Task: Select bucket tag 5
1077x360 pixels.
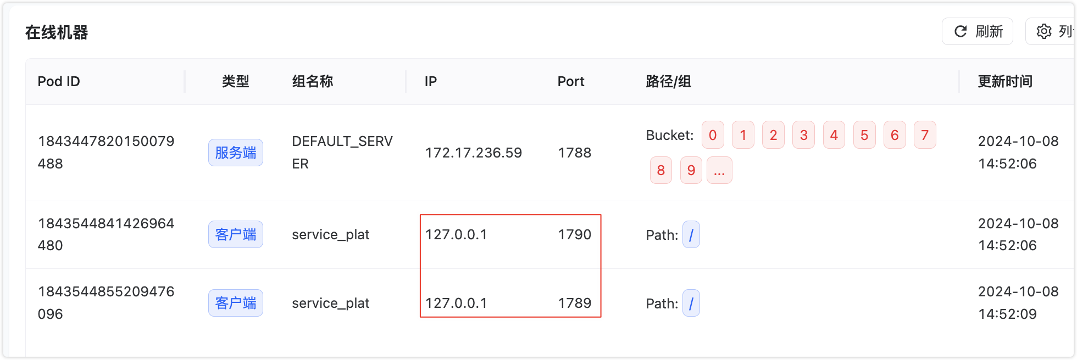Action: tap(864, 135)
